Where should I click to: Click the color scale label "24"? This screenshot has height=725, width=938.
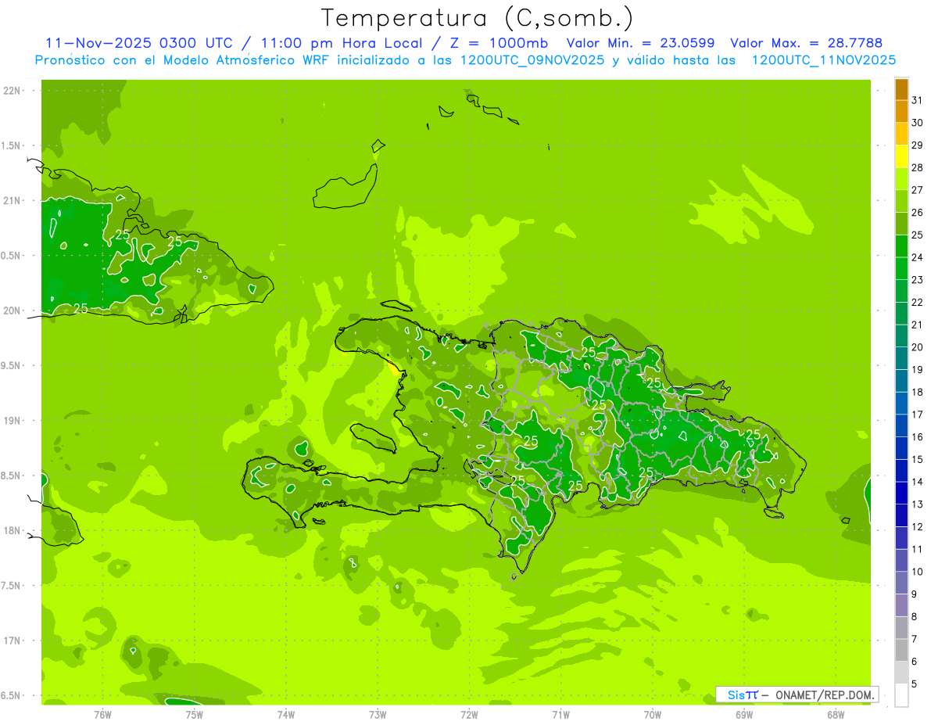click(918, 257)
